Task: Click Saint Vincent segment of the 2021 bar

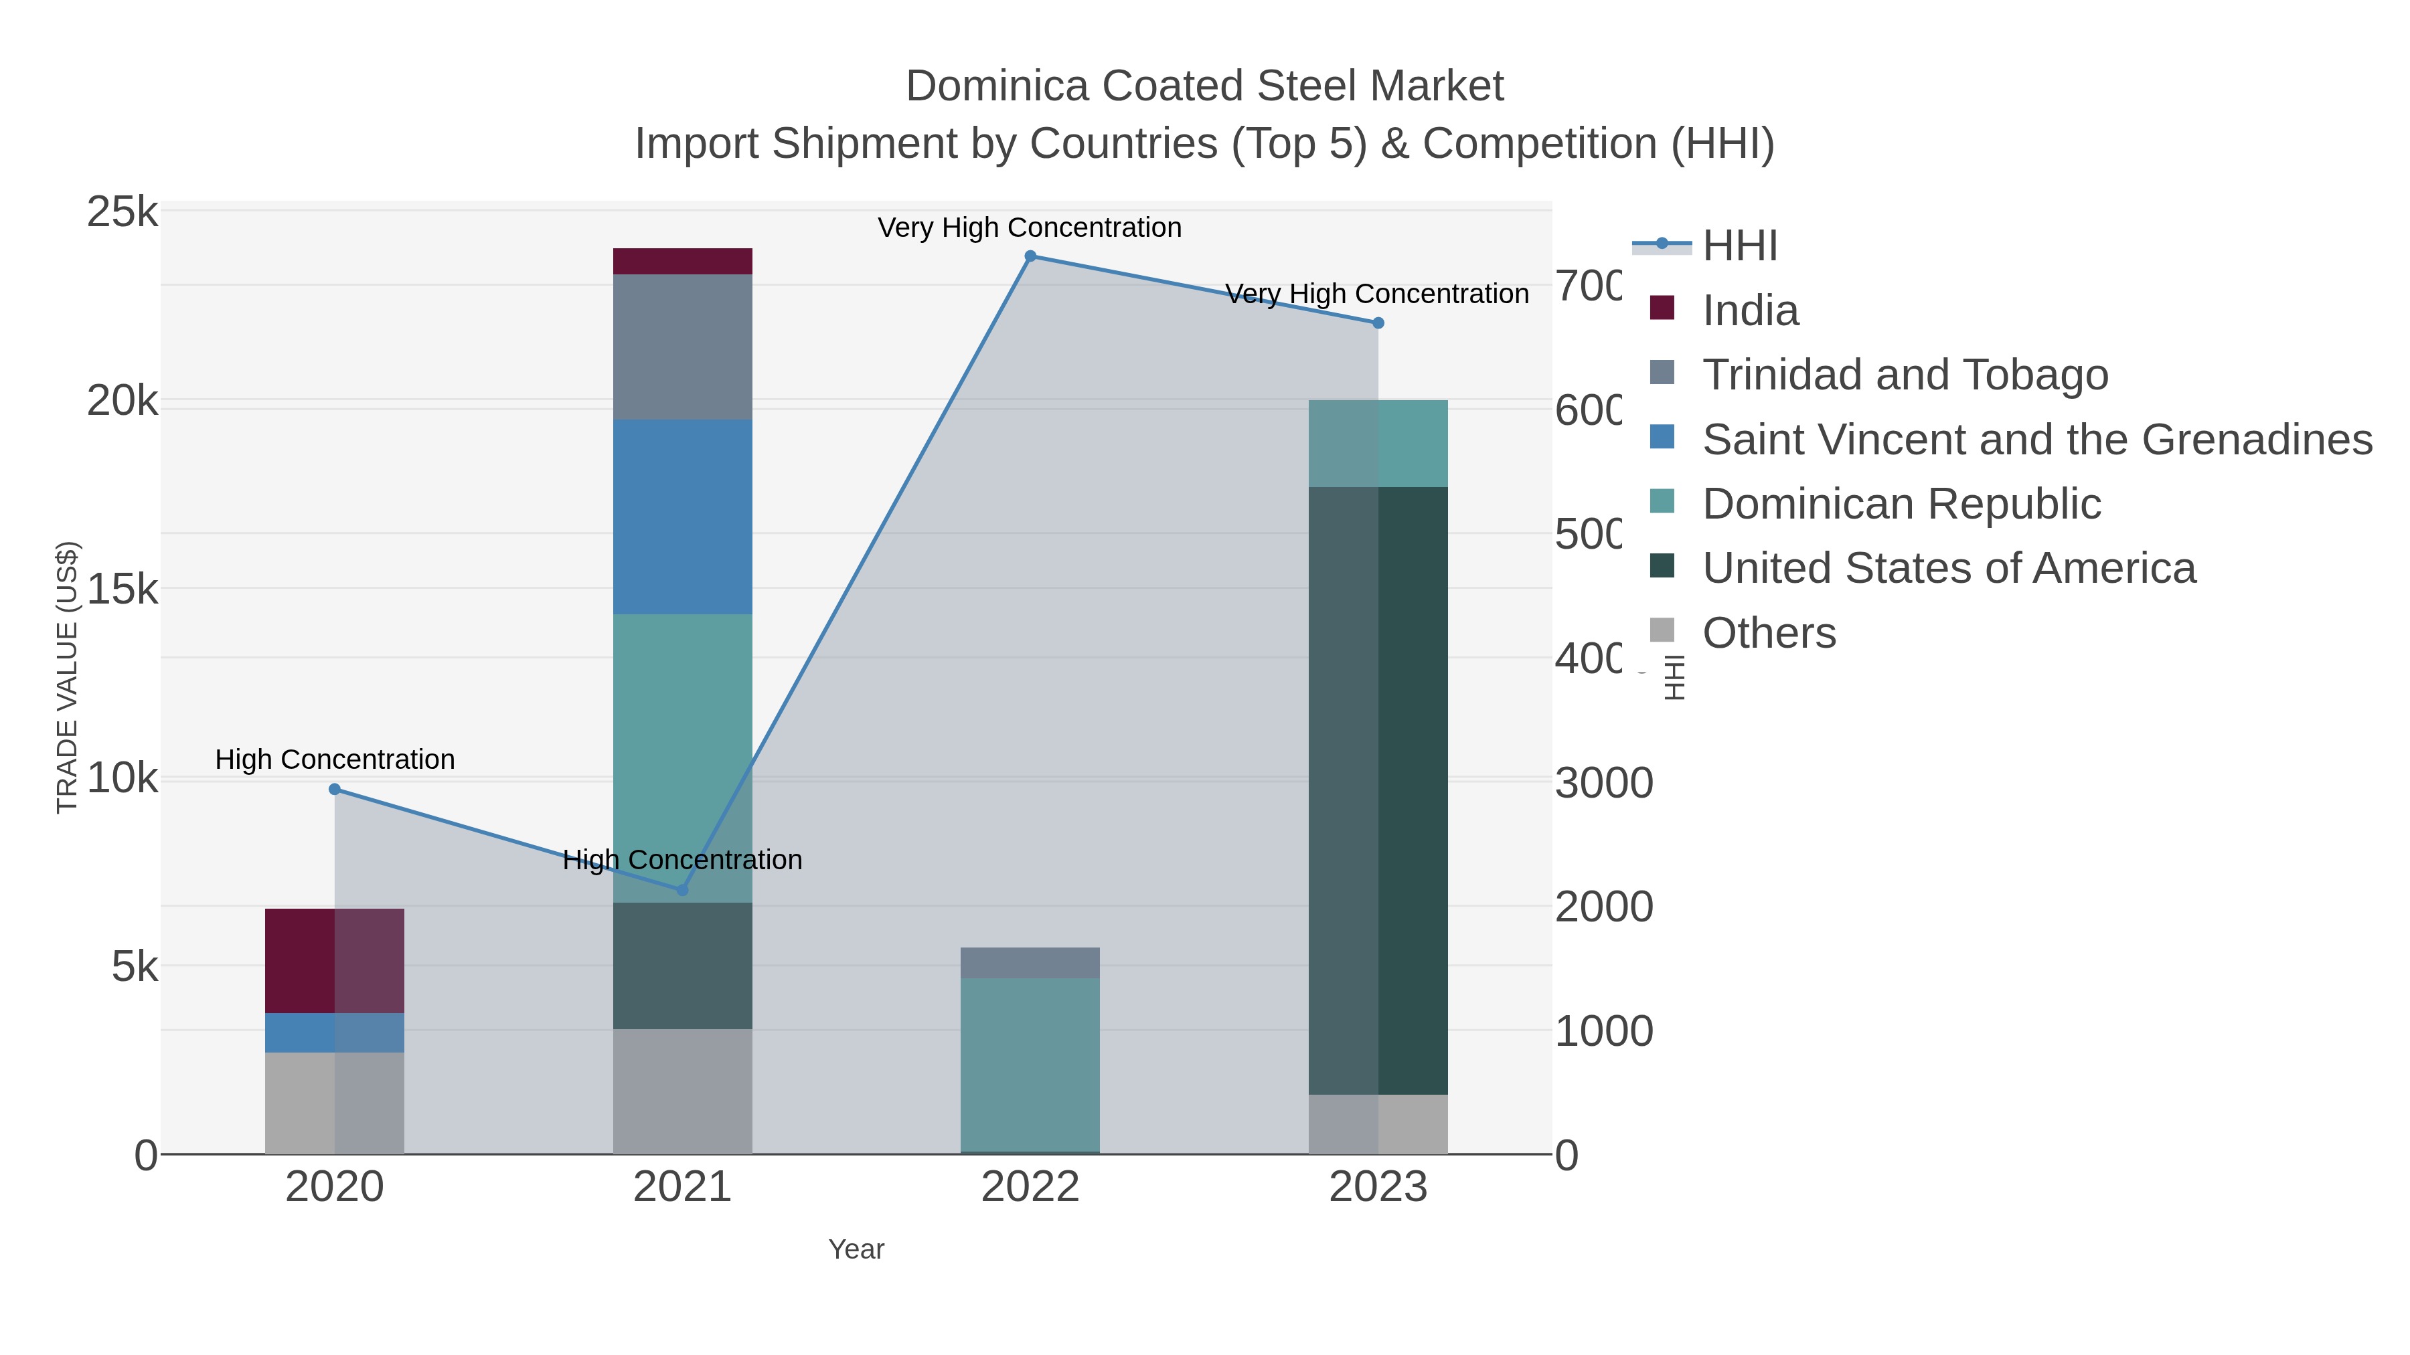Action: tap(683, 517)
